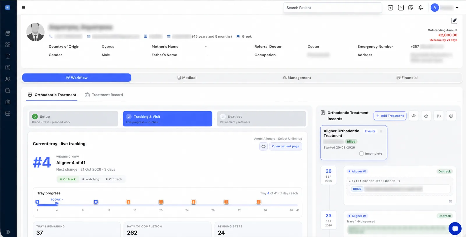Open the notifications bell
The width and height of the screenshot is (466, 237).
[421, 8]
